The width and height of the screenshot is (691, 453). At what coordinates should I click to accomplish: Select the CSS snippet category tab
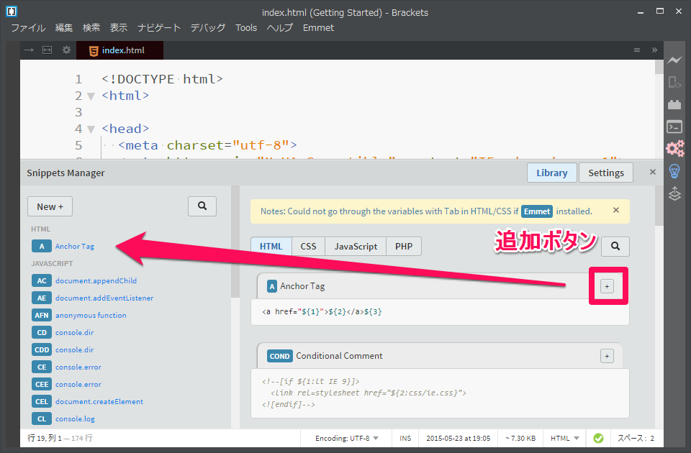308,246
